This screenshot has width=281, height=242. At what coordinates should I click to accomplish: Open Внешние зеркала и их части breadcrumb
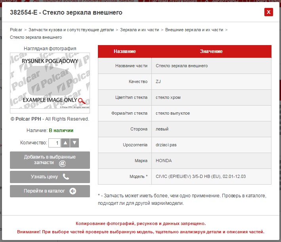click(x=194, y=30)
